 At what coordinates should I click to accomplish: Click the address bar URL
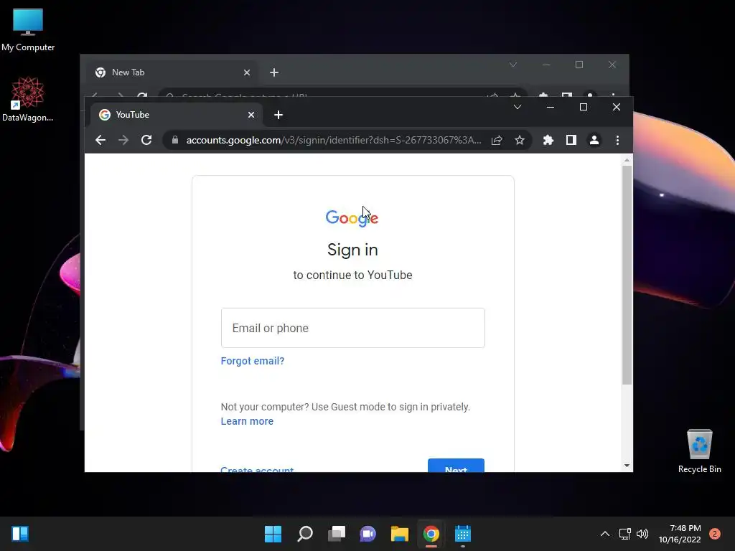(334, 140)
